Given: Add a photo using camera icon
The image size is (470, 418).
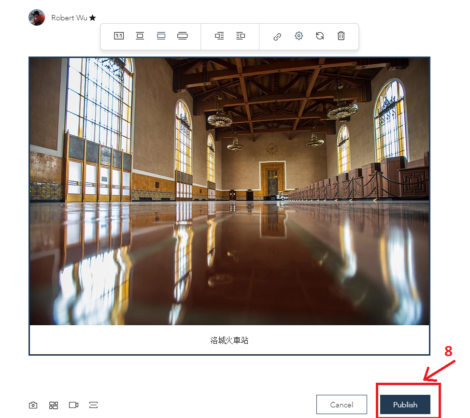Looking at the screenshot, I should (x=33, y=405).
